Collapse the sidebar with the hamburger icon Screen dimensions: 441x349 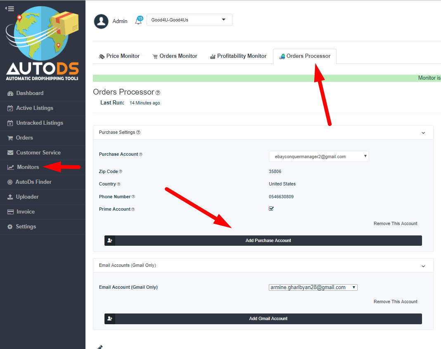tap(9, 9)
